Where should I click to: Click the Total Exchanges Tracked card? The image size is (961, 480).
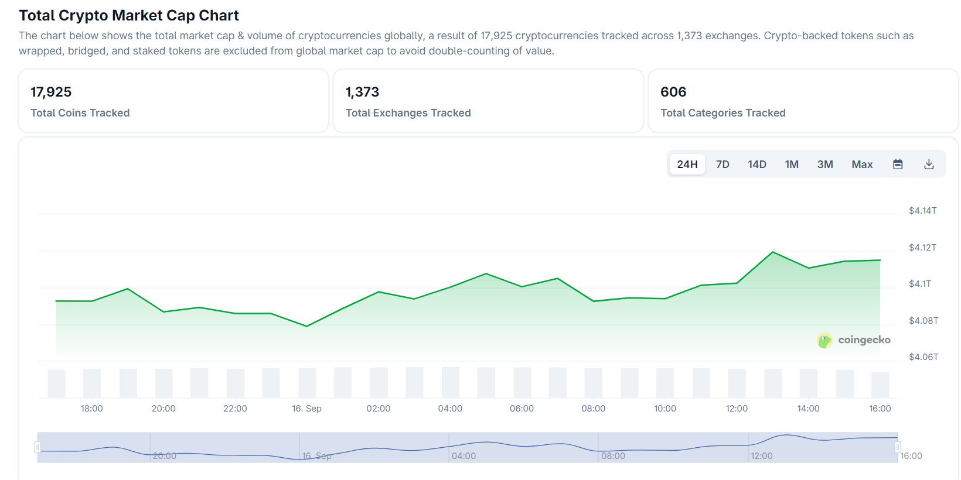[x=488, y=101]
